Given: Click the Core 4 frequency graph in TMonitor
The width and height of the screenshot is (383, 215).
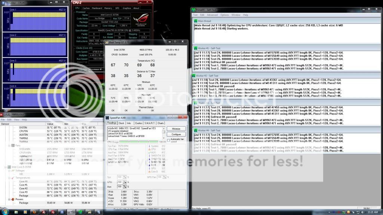Looking at the screenshot, I should 38,97.
